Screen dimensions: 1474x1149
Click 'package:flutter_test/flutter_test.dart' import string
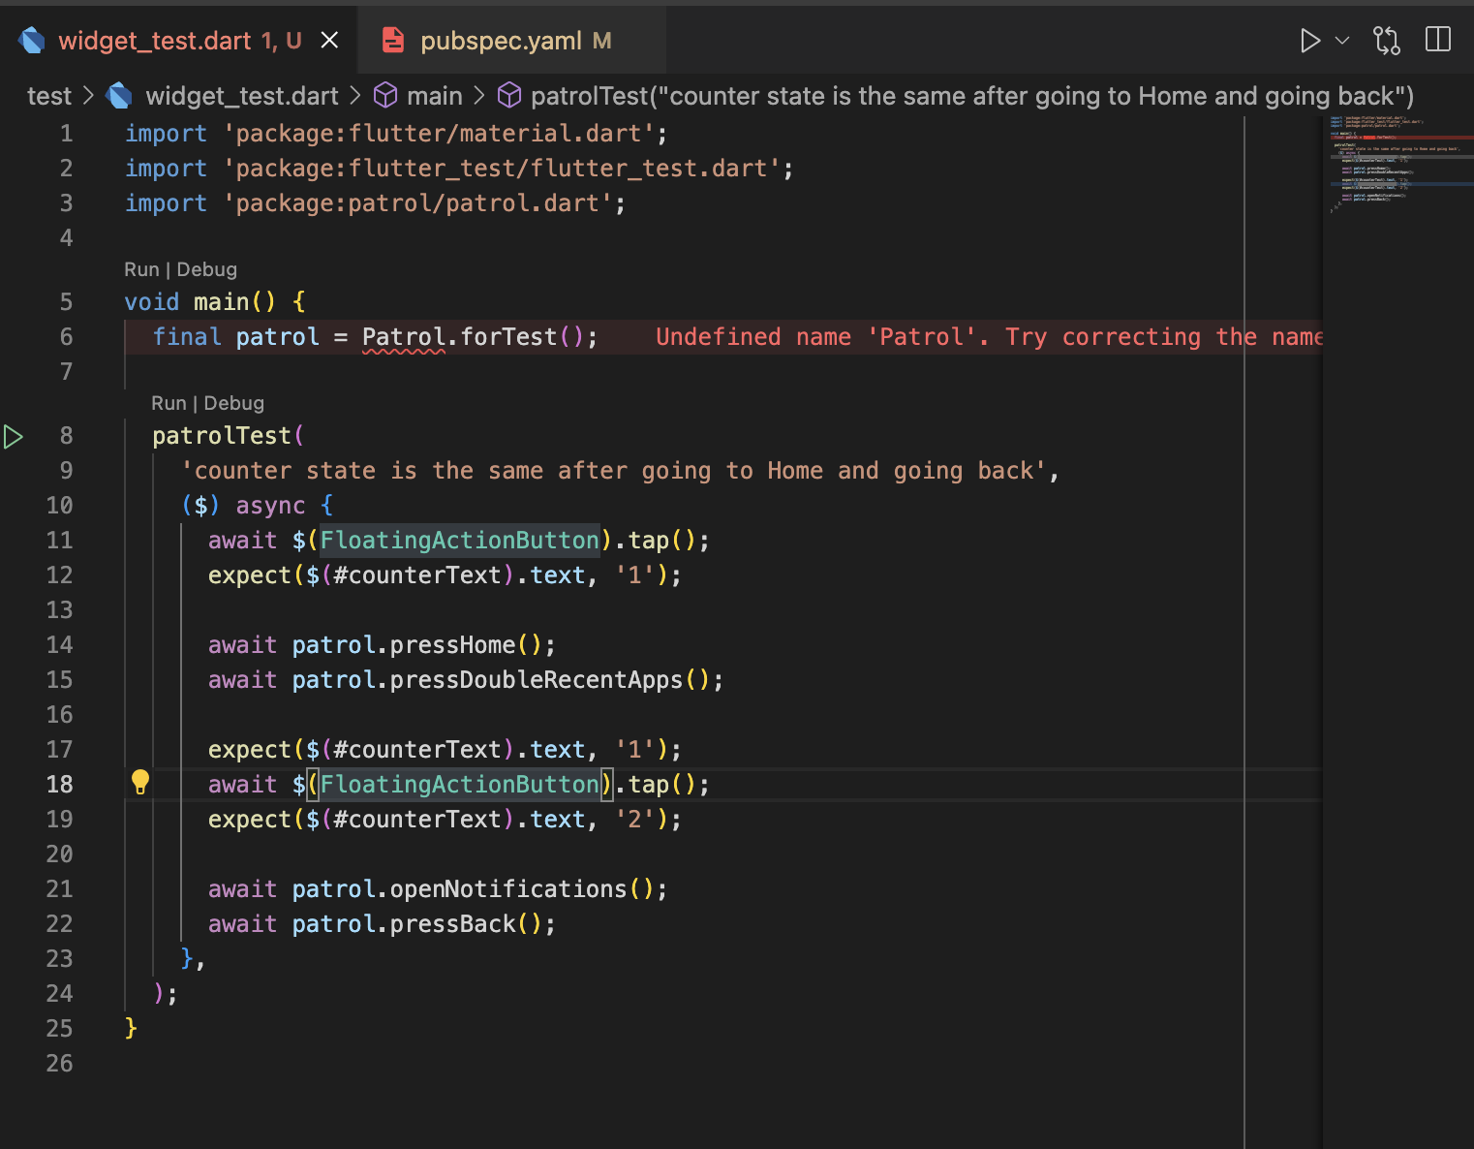tap(502, 169)
